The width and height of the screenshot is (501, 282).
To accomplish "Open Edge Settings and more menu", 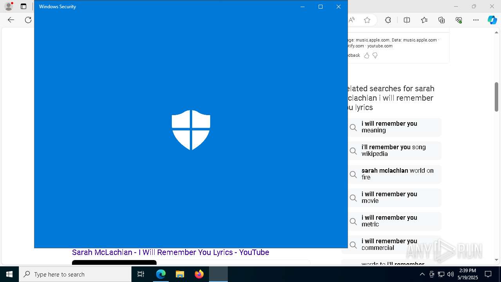I will [x=476, y=20].
